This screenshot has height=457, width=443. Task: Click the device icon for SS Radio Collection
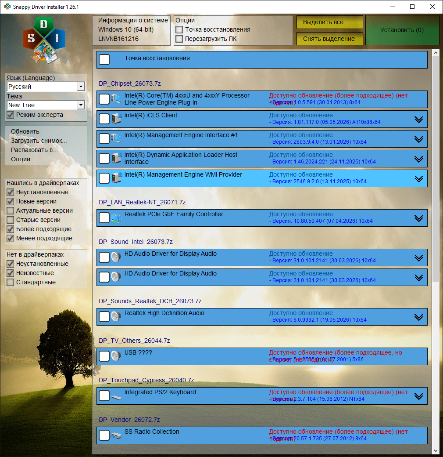pyautogui.click(x=116, y=436)
